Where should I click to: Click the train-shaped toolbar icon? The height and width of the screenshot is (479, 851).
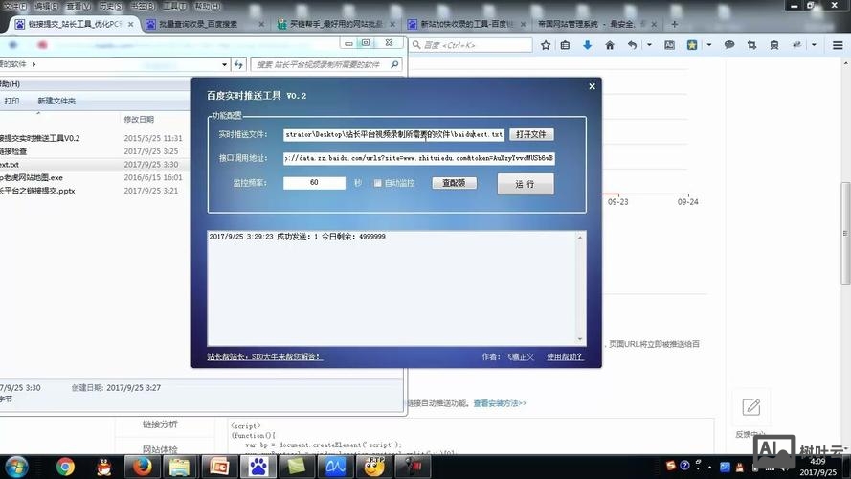tap(773, 45)
